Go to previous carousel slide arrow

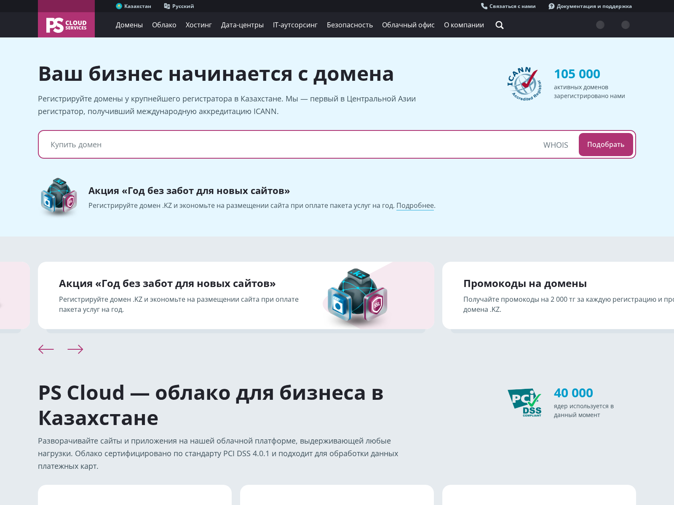[46, 349]
